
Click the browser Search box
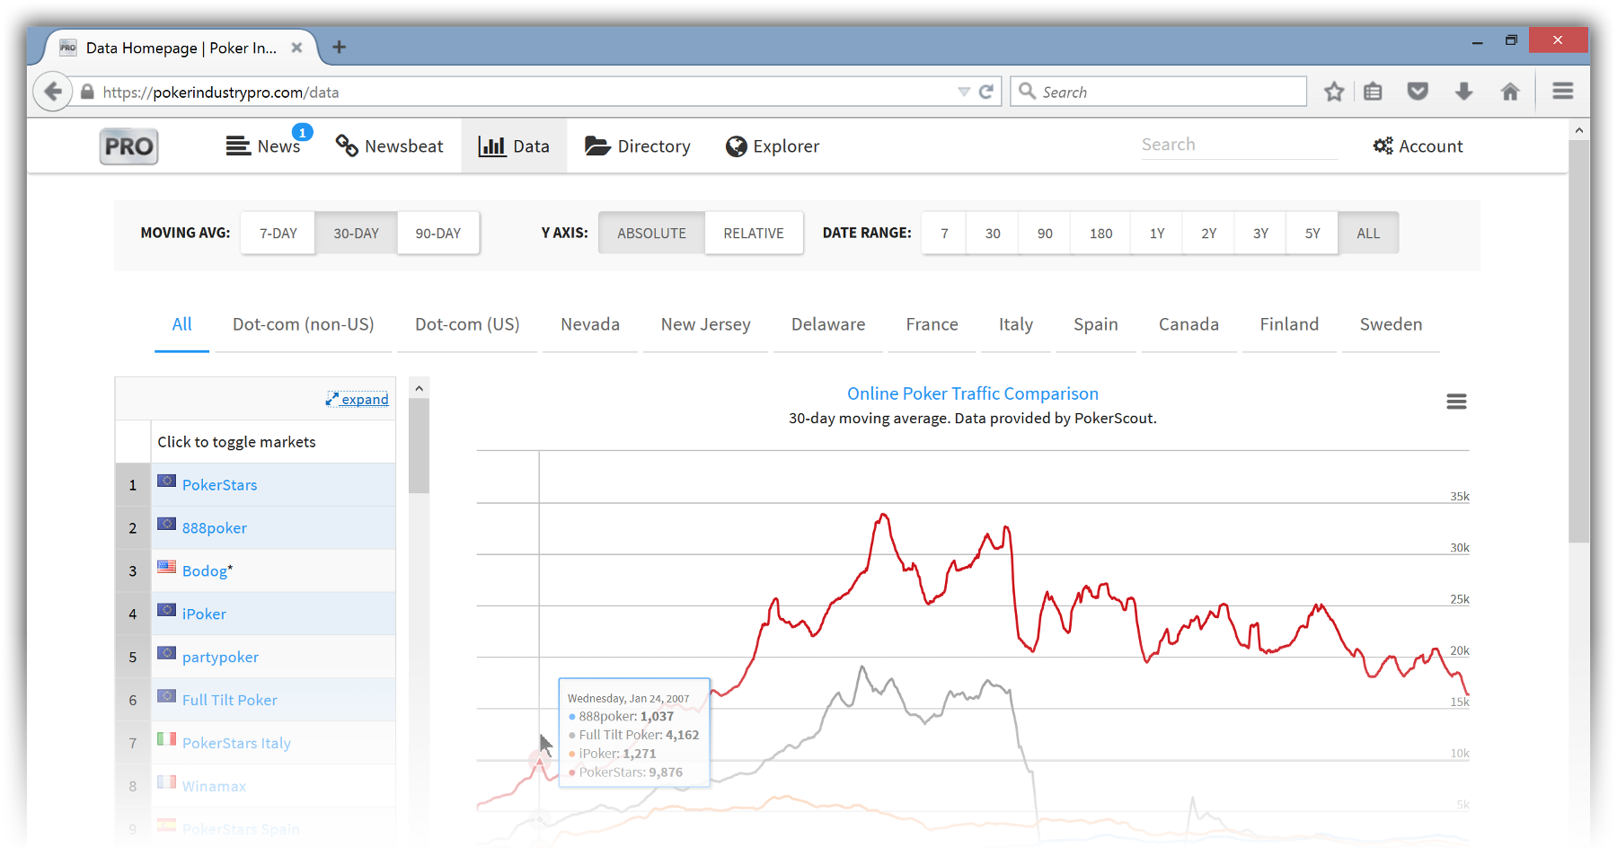1159,92
